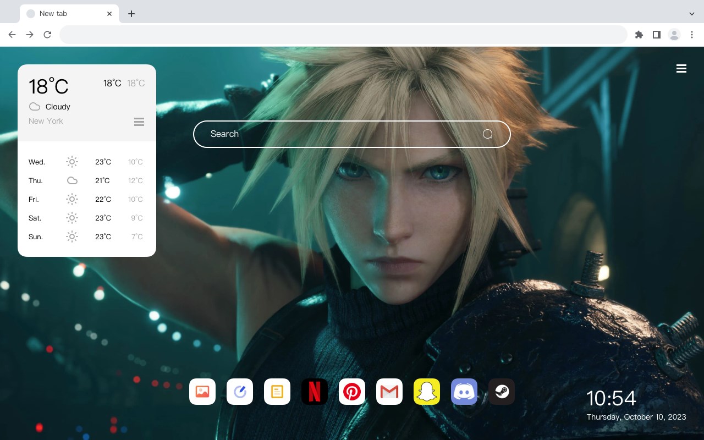Expand the tab search chevron
The image size is (704, 440).
point(692,14)
